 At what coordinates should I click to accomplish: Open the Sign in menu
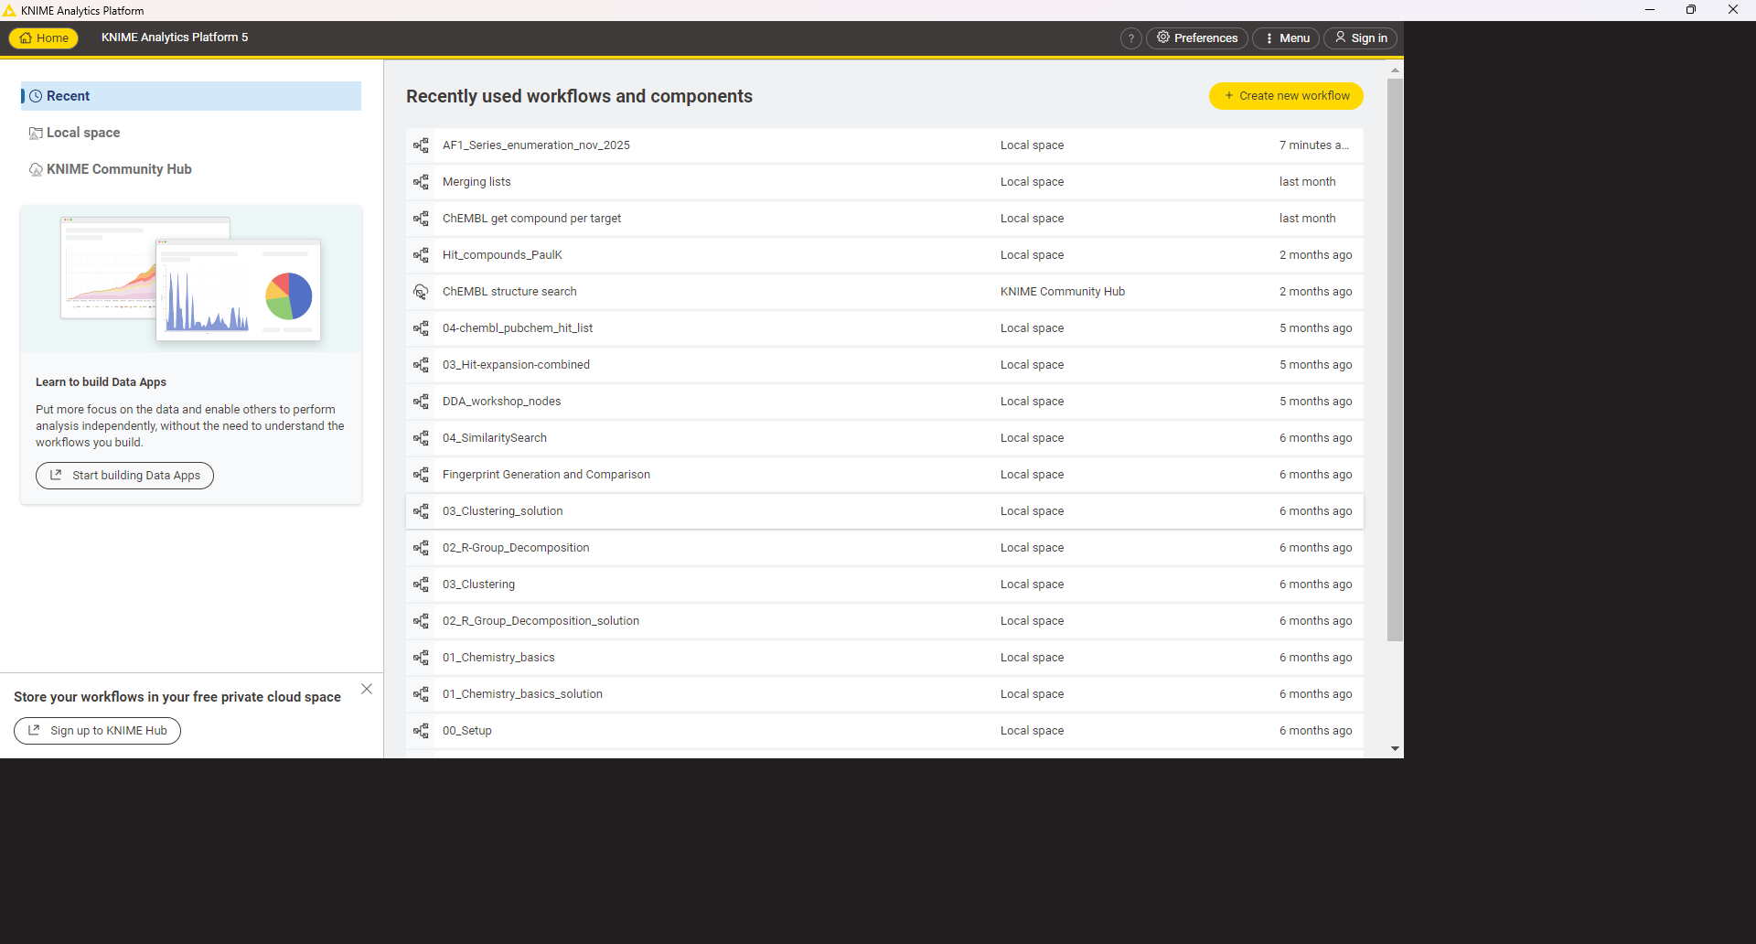[1360, 38]
